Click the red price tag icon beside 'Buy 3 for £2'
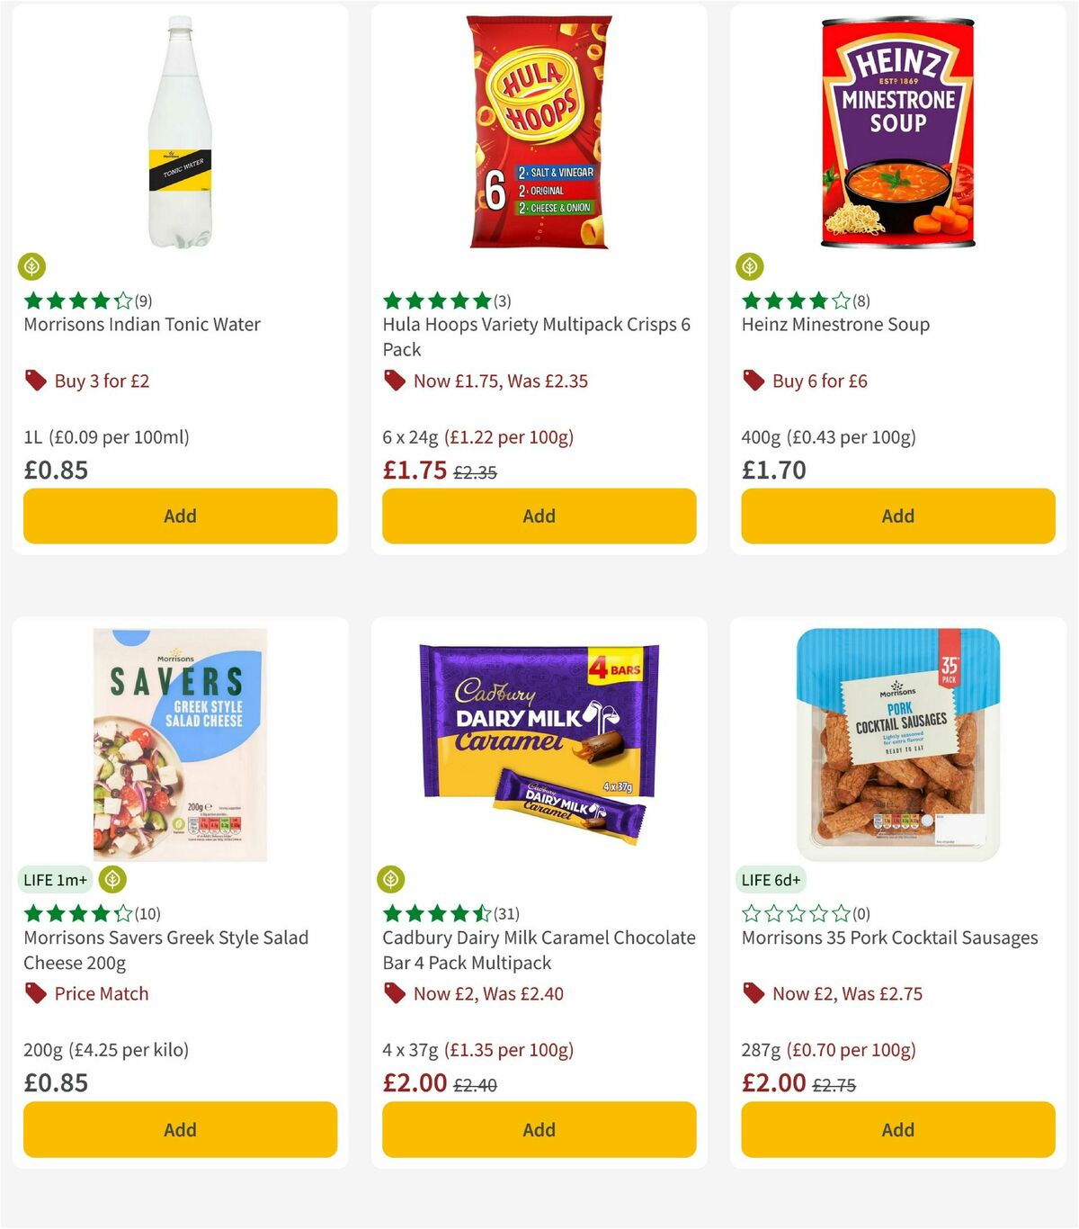The height and width of the screenshot is (1229, 1079). coord(36,381)
